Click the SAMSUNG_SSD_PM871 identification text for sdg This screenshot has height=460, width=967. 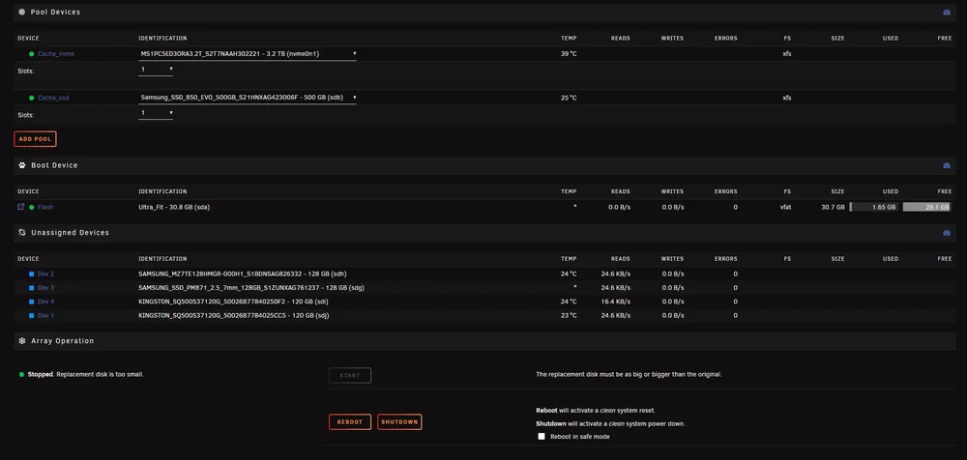[x=251, y=287]
